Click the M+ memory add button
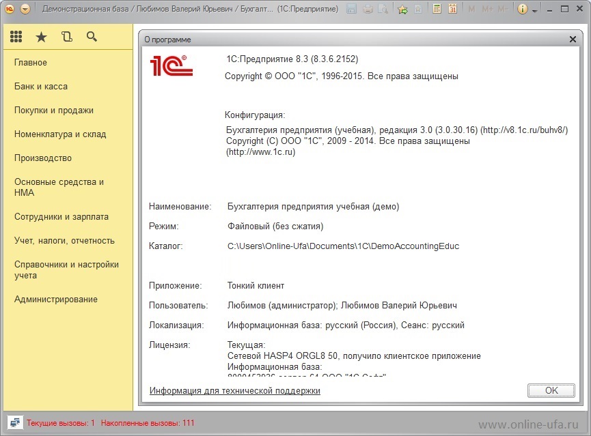Screen dimensions: 591x436 pos(487,9)
